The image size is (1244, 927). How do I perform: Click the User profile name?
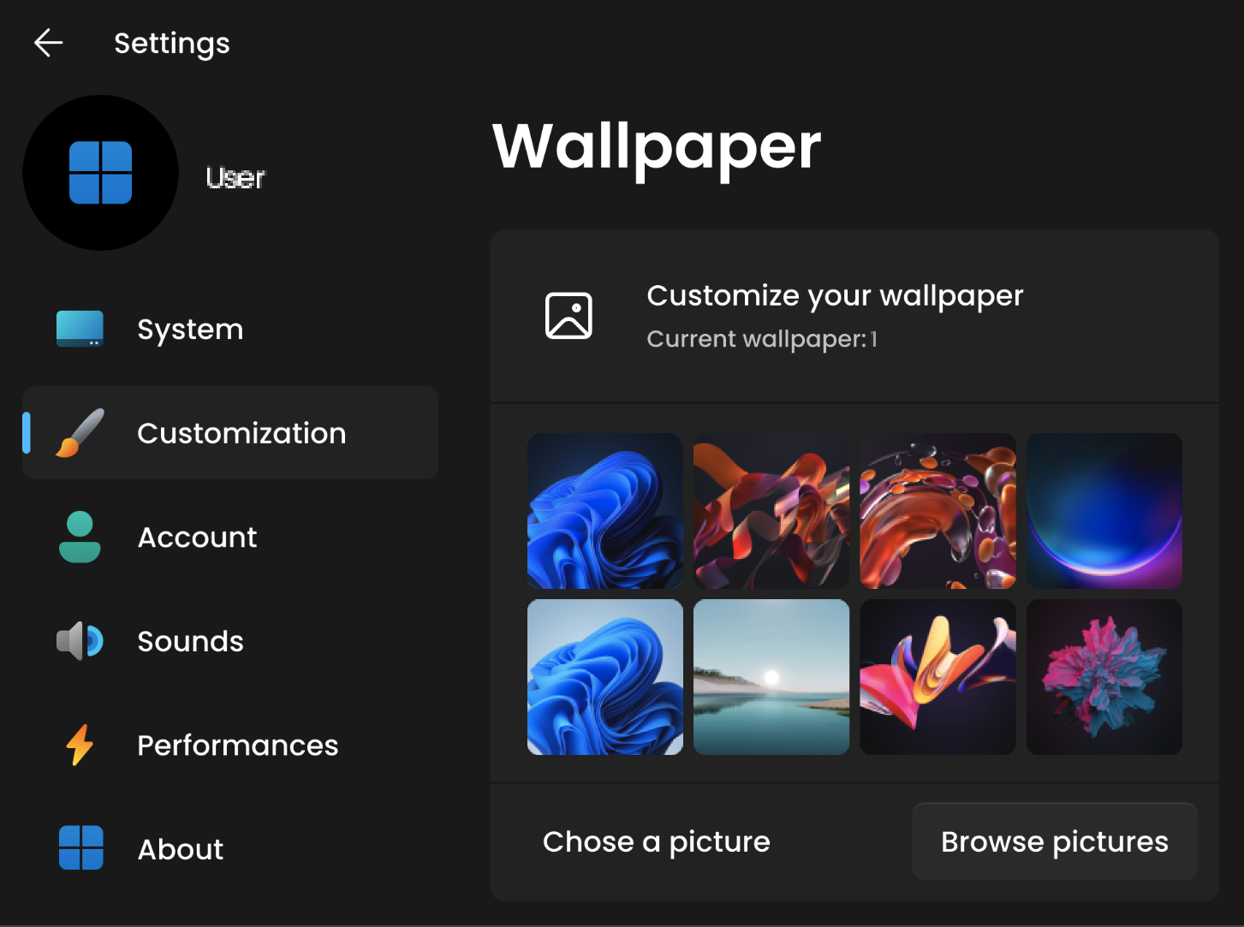coord(235,177)
